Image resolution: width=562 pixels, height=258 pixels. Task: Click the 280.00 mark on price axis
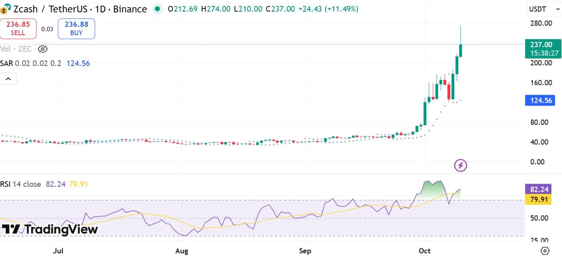pyautogui.click(x=540, y=23)
